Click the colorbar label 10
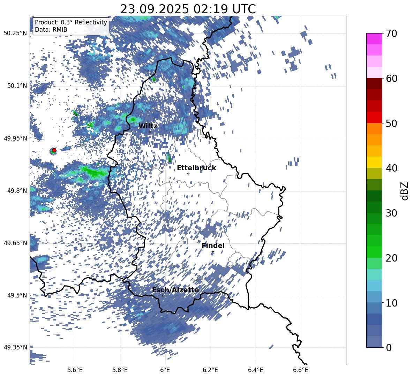 click(392, 303)
